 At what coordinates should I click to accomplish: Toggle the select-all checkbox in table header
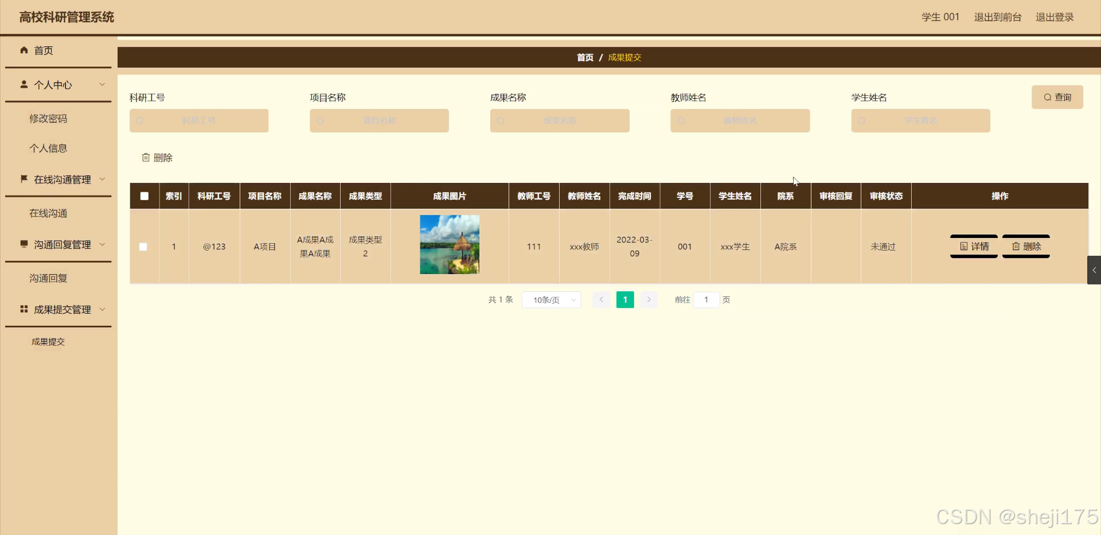pyautogui.click(x=143, y=196)
